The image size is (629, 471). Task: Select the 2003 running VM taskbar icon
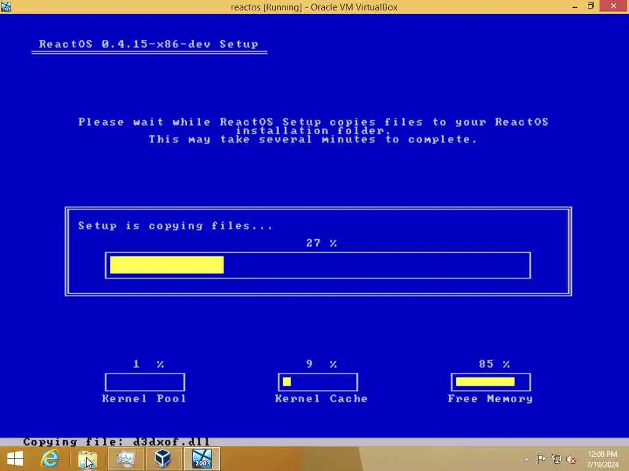click(x=201, y=459)
